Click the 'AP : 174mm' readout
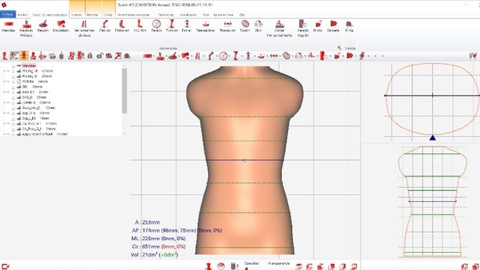480x270 pixels. (176, 230)
